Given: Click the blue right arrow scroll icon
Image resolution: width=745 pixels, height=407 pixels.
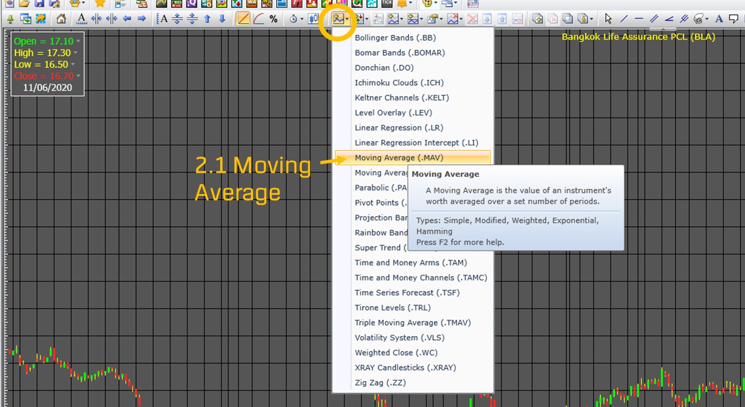Looking at the screenshot, I should (142, 19).
